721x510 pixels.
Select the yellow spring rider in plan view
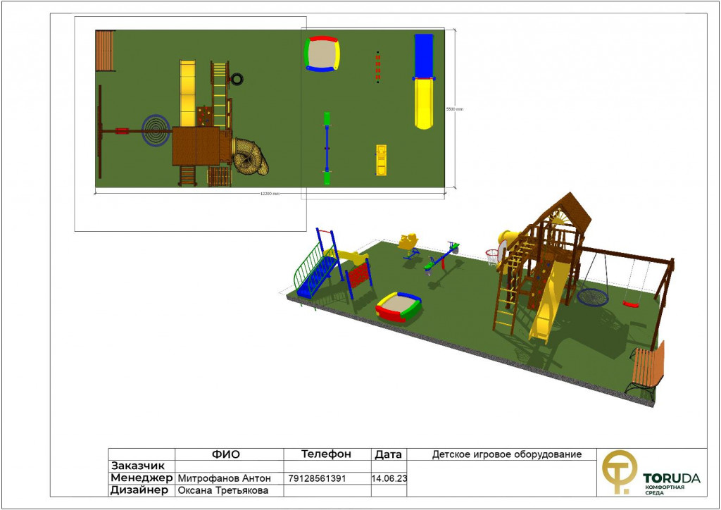(x=381, y=161)
